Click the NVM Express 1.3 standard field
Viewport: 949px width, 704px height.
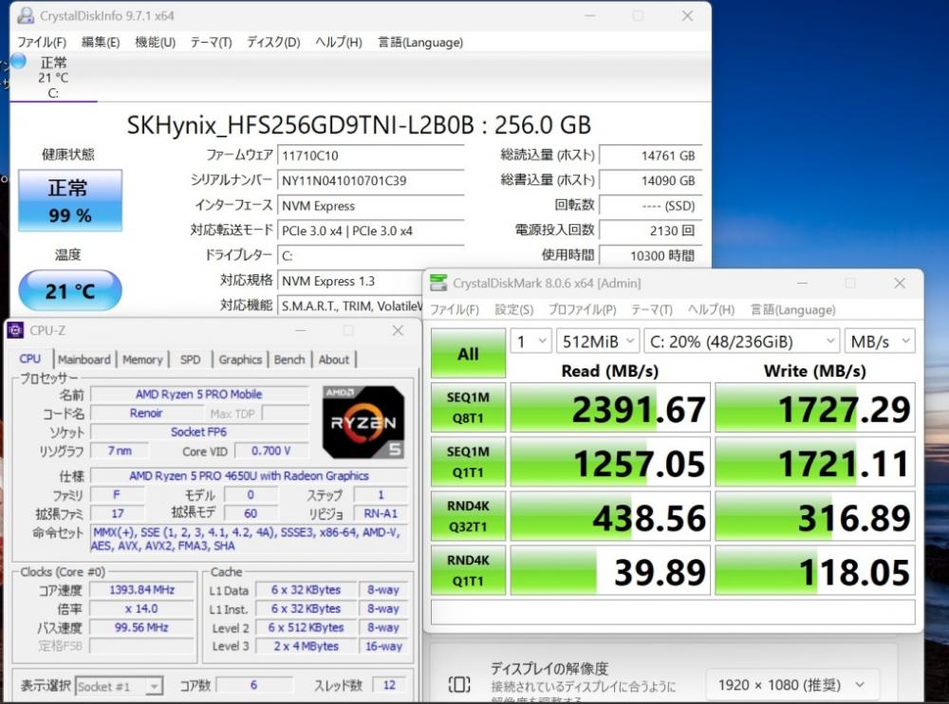click(350, 281)
